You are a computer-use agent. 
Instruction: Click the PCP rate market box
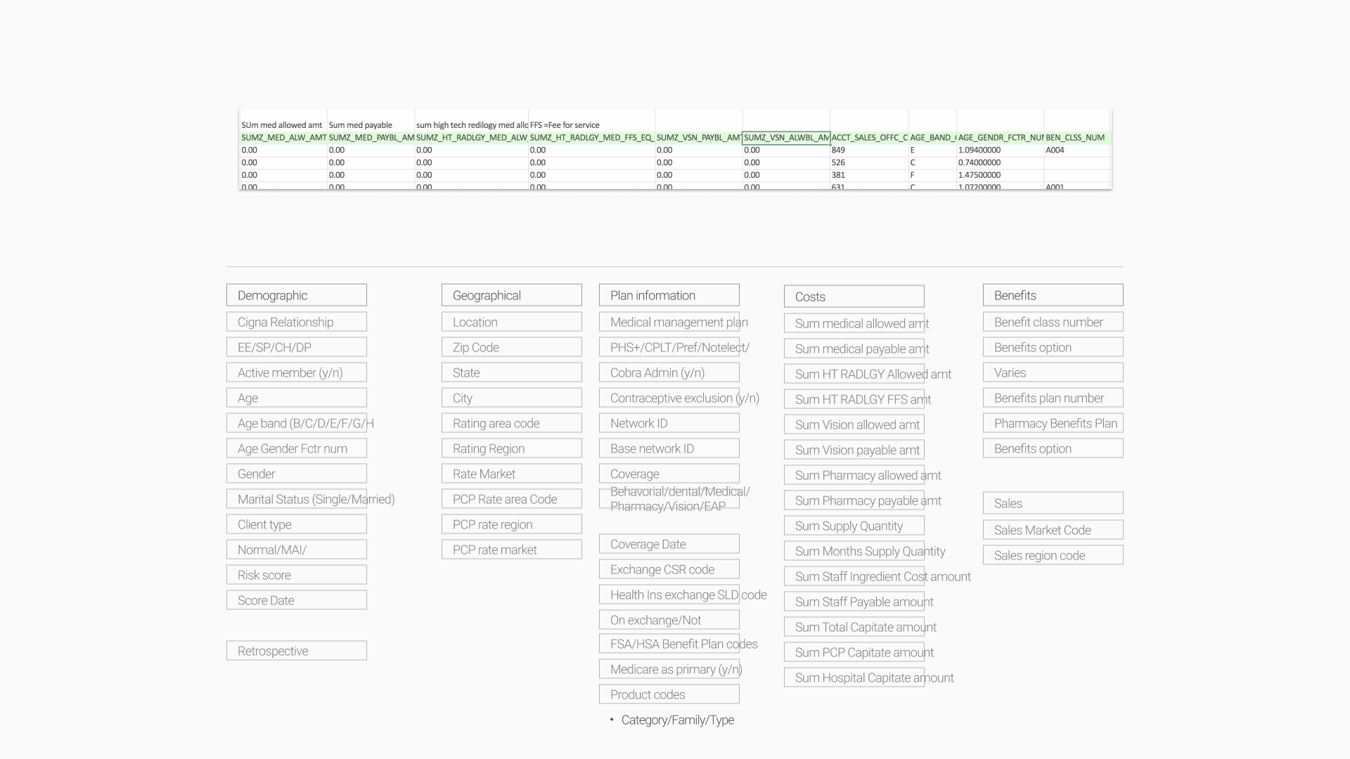point(512,550)
